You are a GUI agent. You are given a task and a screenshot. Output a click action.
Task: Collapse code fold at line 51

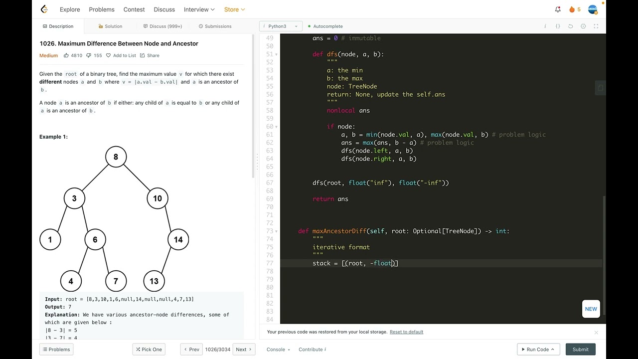pyautogui.click(x=277, y=54)
